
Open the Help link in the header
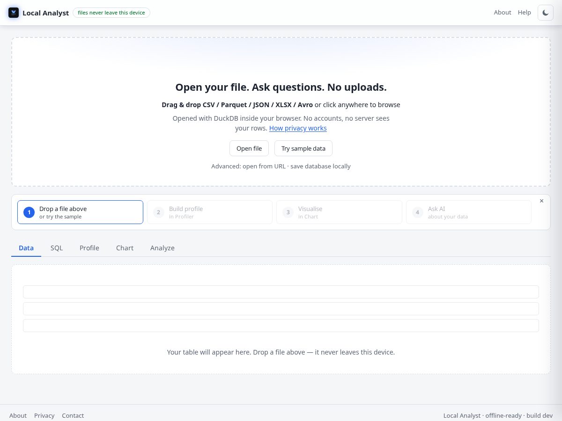(525, 13)
